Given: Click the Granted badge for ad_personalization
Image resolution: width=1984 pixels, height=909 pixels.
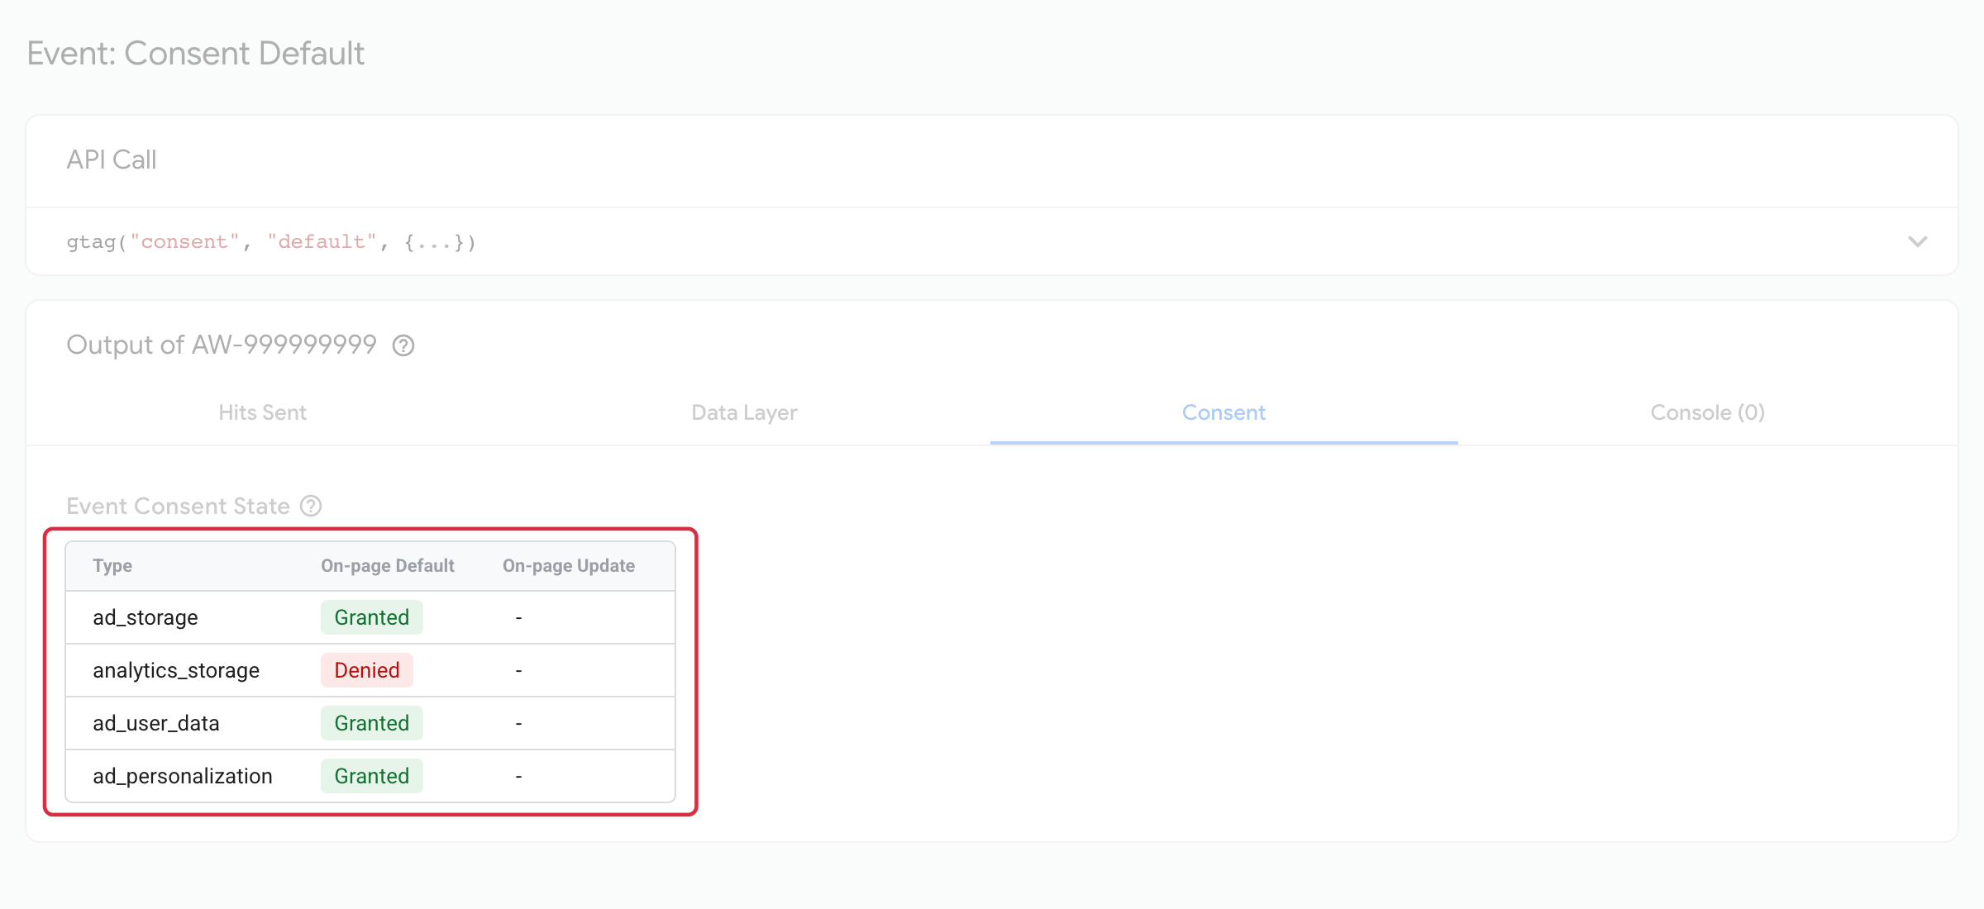Looking at the screenshot, I should click(372, 776).
